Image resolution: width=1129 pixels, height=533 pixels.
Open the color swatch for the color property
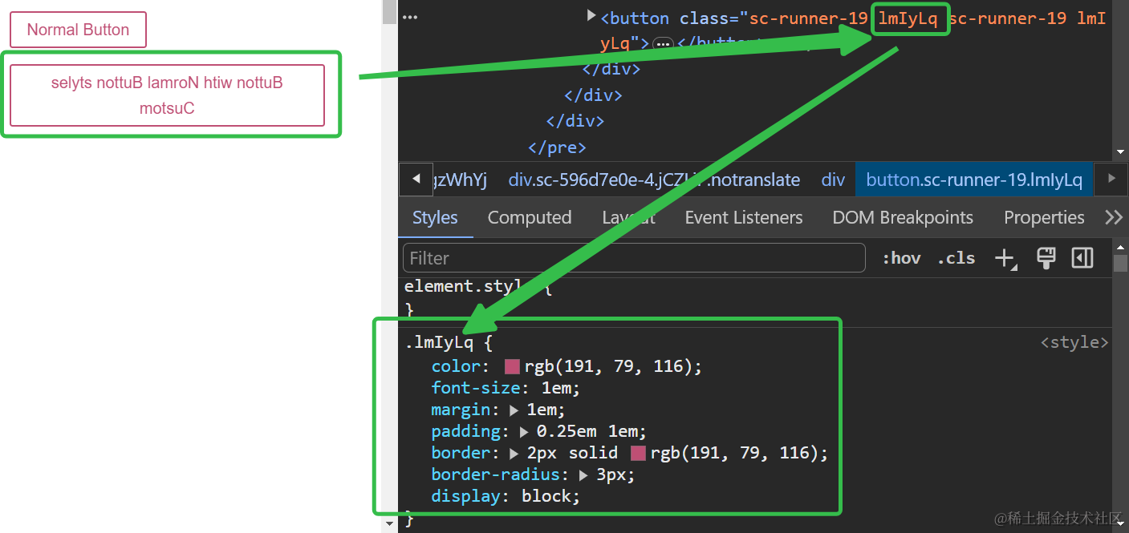tap(512, 367)
